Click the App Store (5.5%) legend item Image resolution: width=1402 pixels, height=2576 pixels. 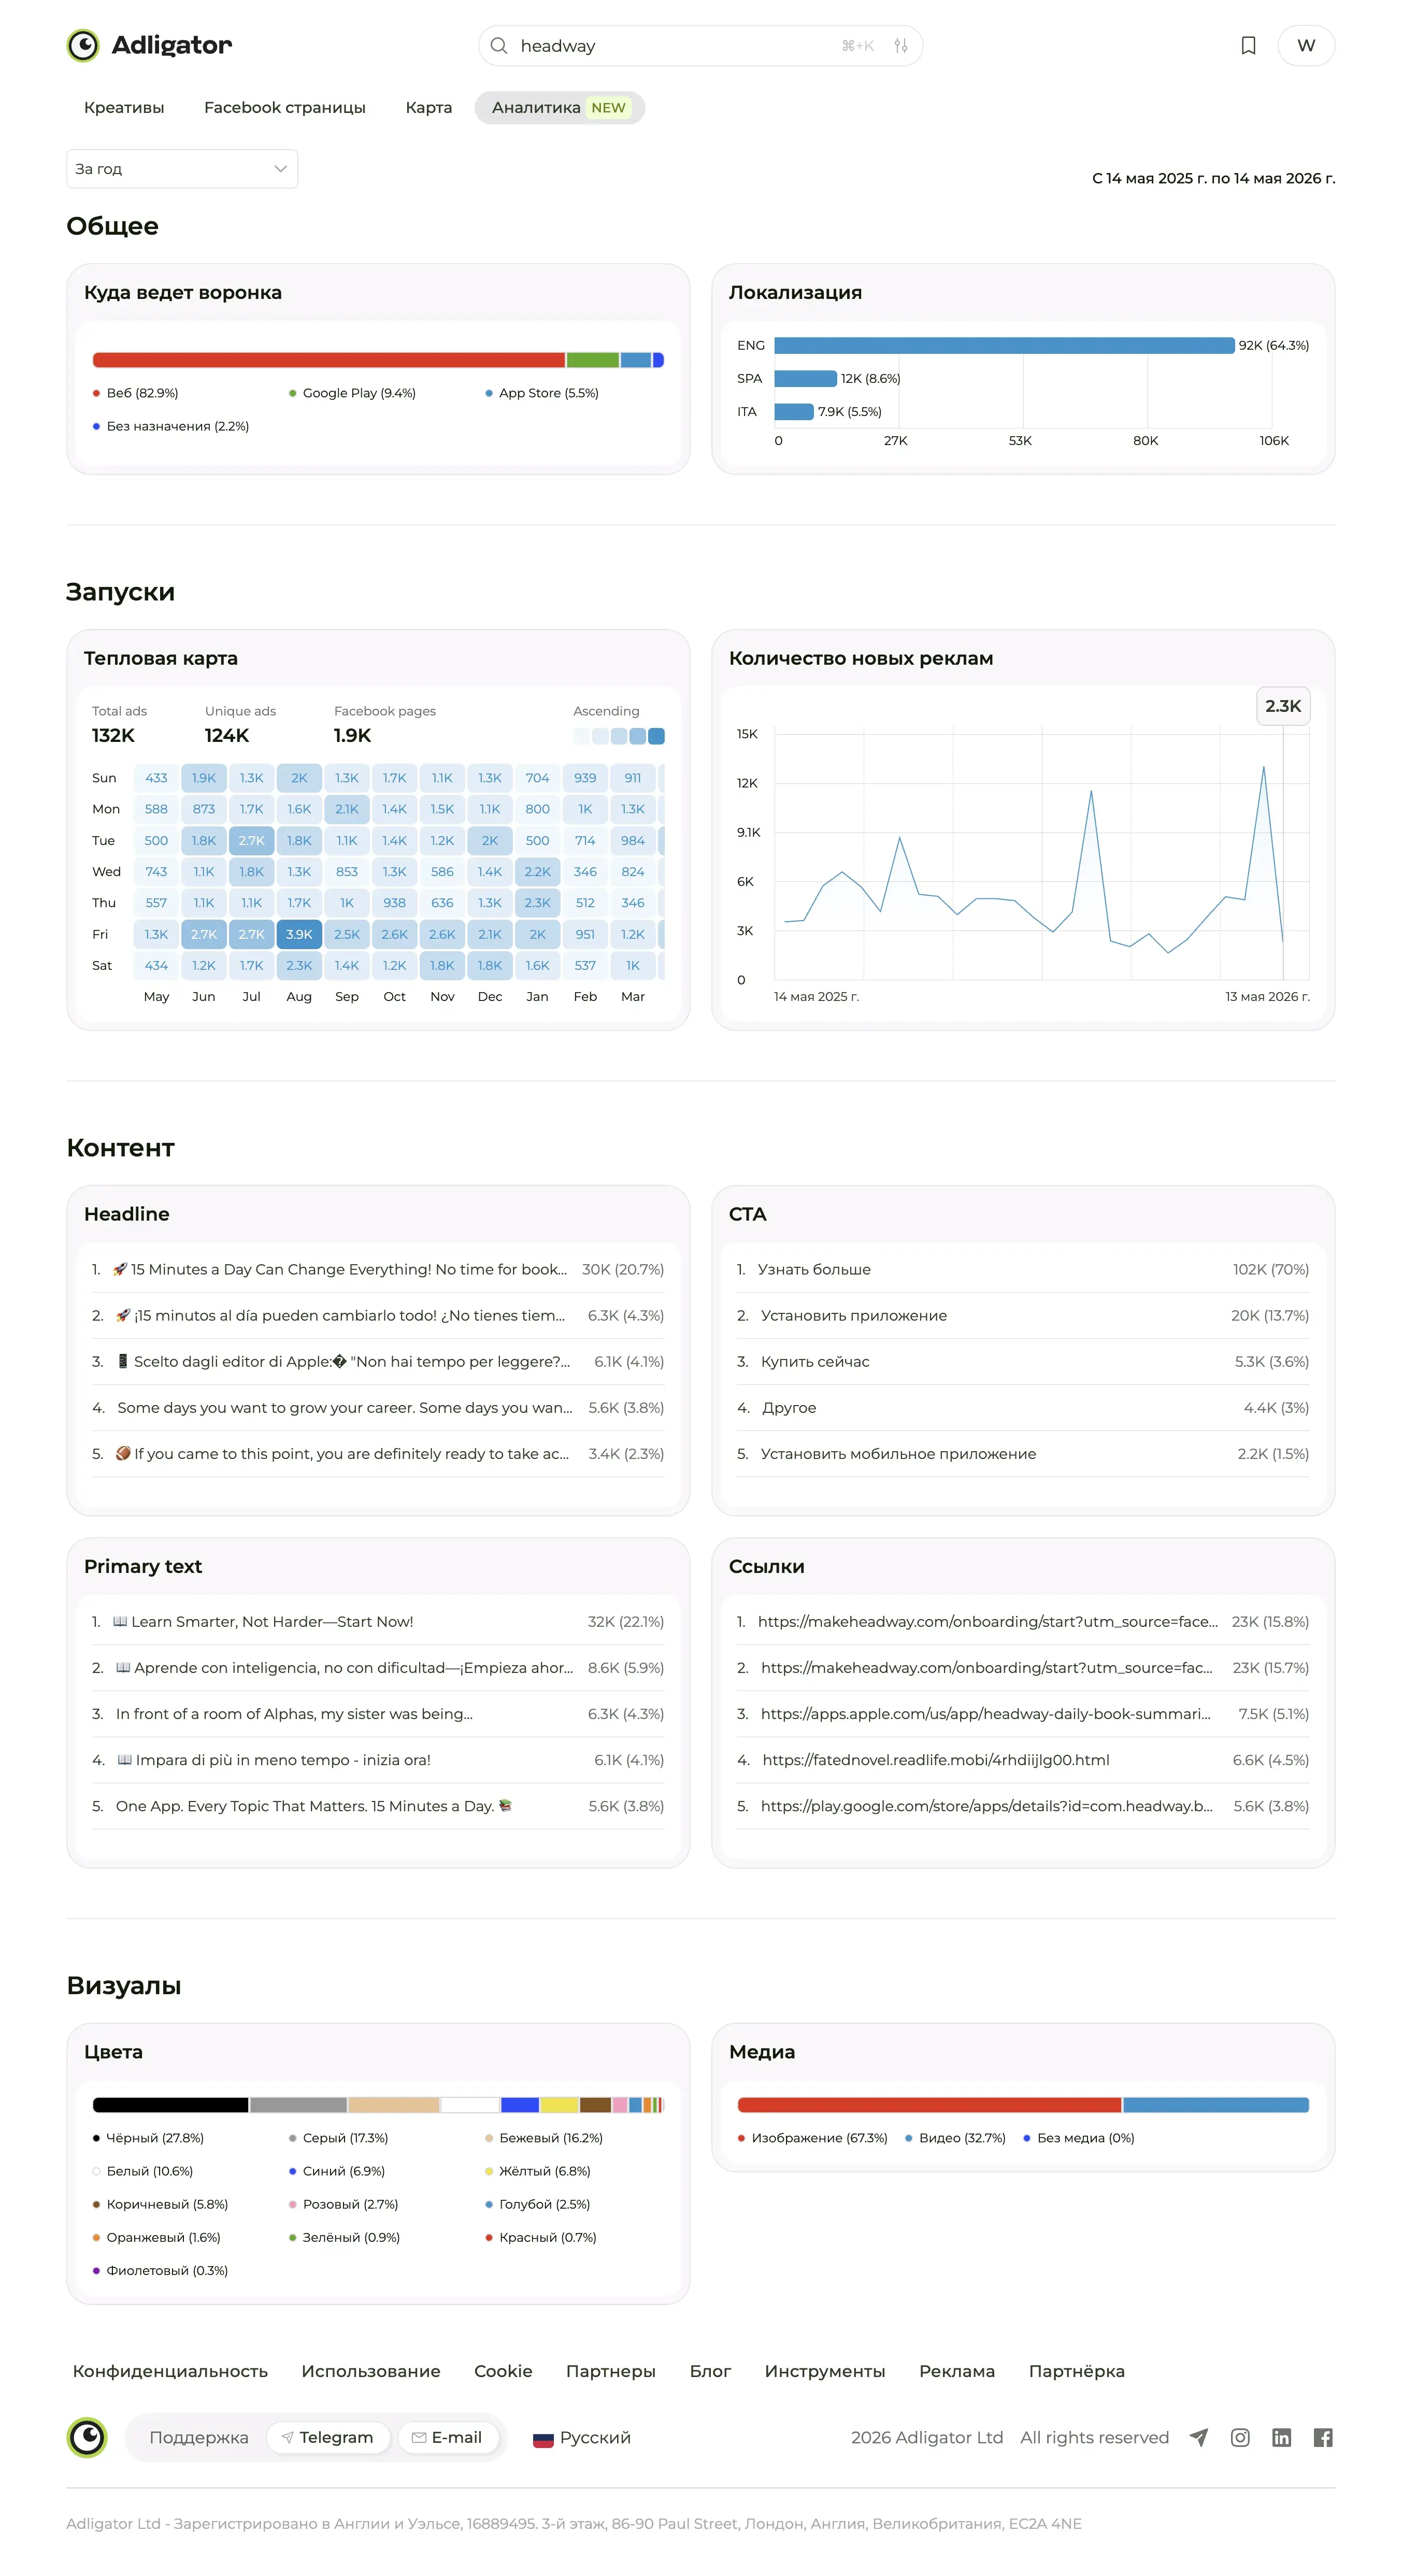542,393
